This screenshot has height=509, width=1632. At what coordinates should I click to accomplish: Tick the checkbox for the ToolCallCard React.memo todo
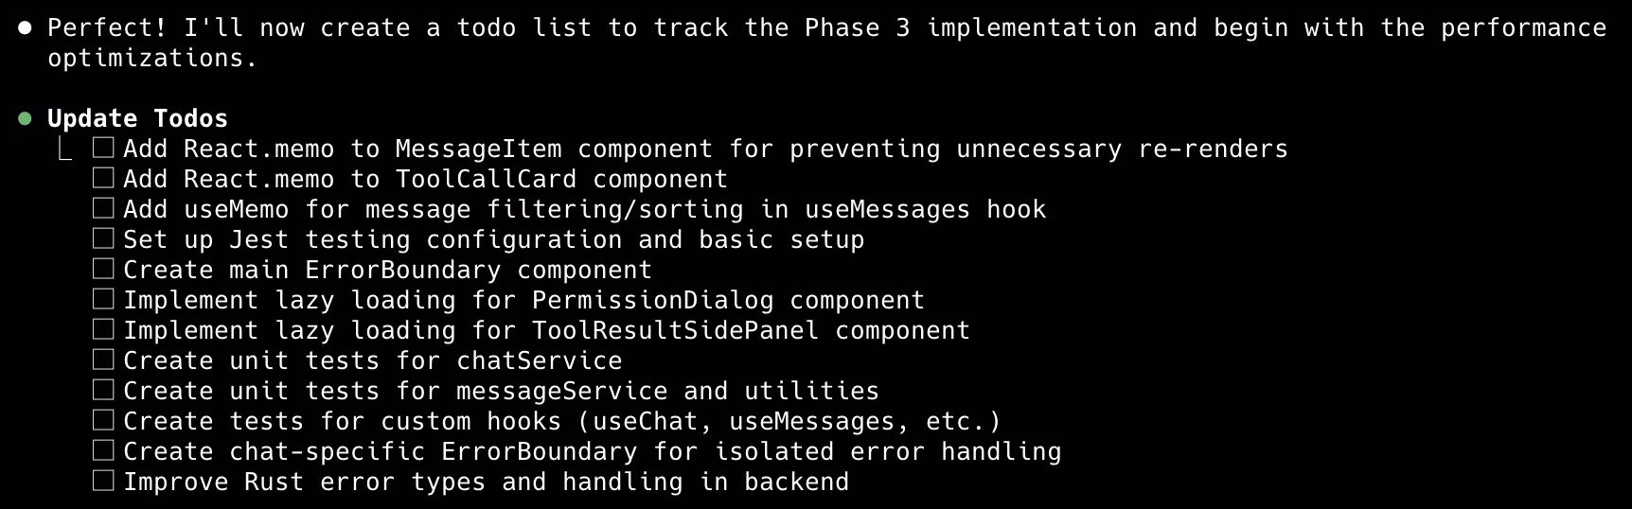pos(103,178)
